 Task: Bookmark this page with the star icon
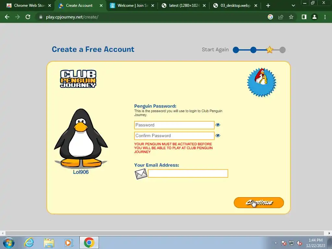point(291,17)
